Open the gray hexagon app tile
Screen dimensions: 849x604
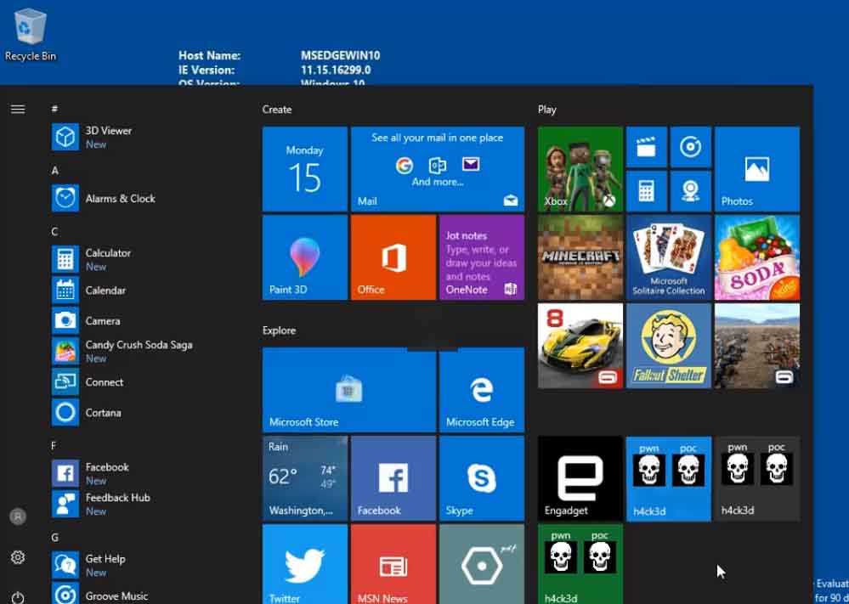[482, 564]
